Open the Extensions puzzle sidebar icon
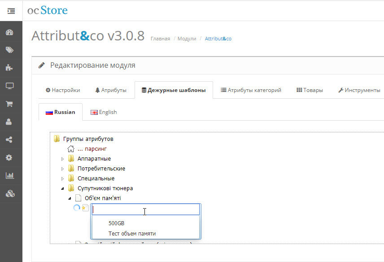This screenshot has height=262, width=384. click(9, 68)
